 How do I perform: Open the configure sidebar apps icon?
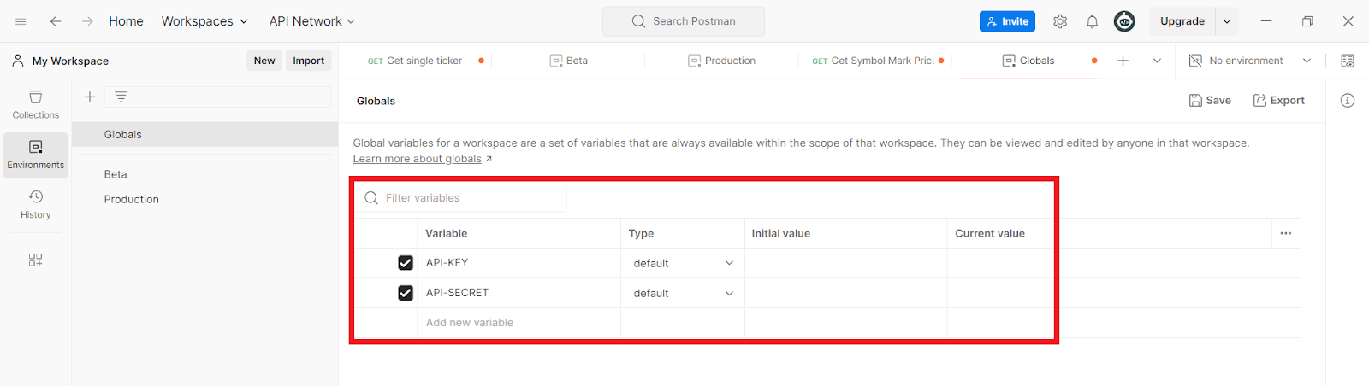35,260
